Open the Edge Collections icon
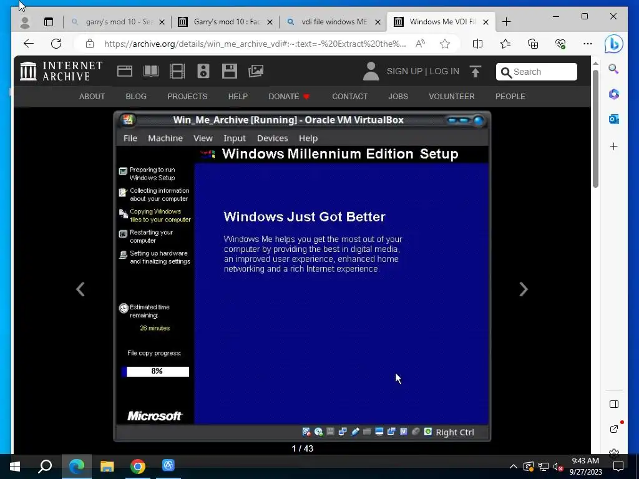The width and height of the screenshot is (639, 479). click(533, 44)
